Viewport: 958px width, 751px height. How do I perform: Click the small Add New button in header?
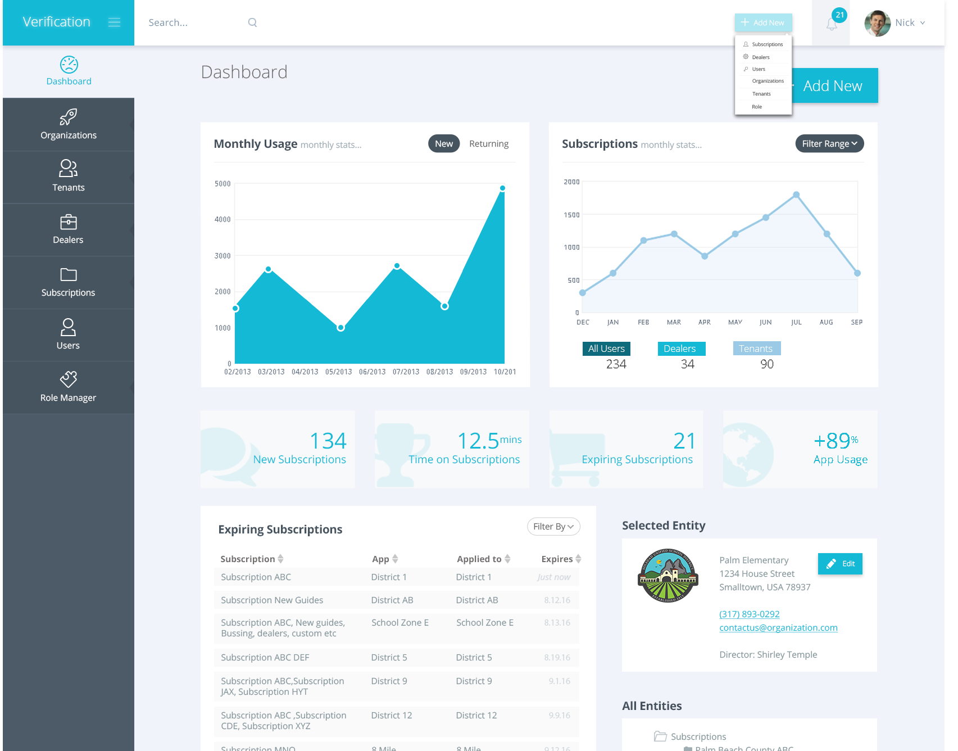[x=763, y=22]
